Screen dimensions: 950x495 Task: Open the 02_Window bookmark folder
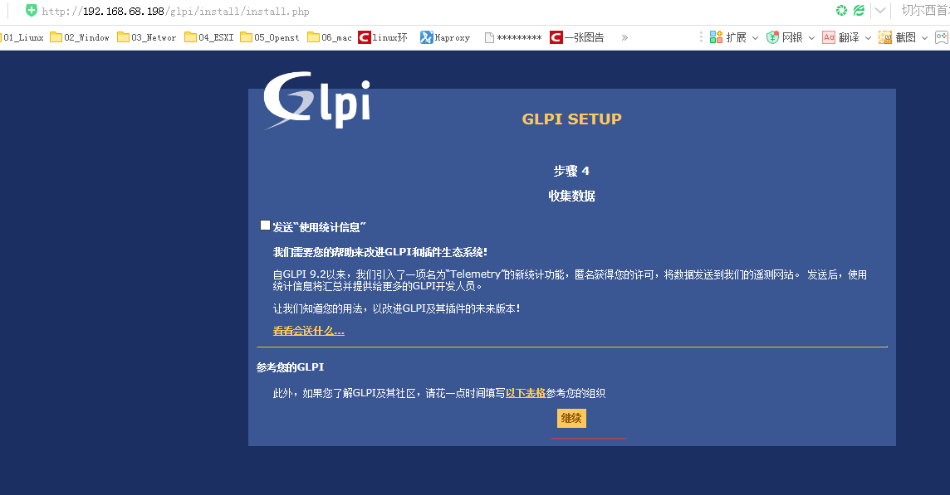point(80,37)
